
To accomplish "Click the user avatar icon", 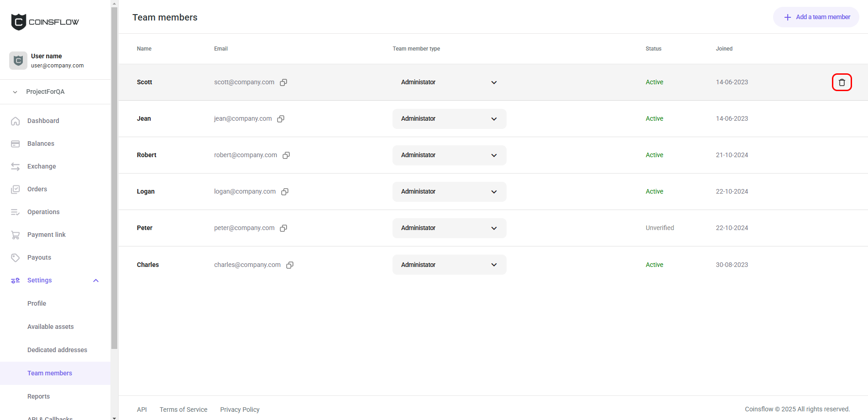I will (18, 61).
